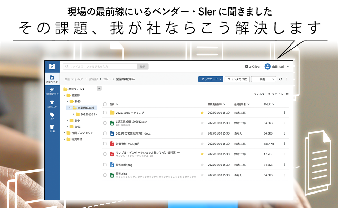Viewport: 338px width, 208px height.
Task: Open the アップロード dropdown
Action: (x=211, y=79)
